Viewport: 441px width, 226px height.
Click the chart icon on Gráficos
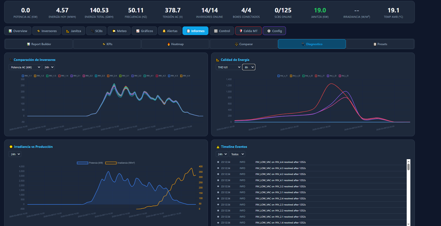tap(138, 31)
